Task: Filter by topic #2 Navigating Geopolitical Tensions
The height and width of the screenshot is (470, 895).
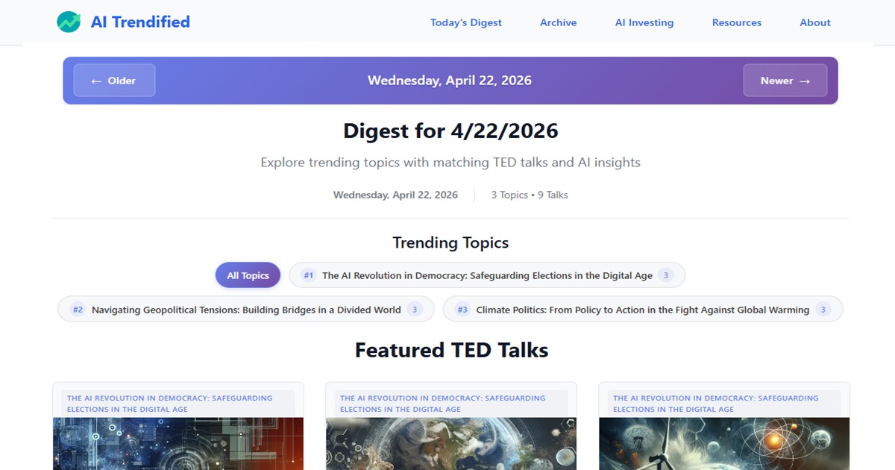Action: click(x=246, y=310)
